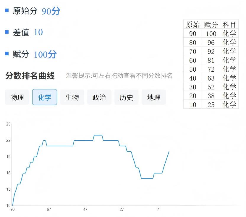Choose the 政治 subject tab
Image resolution: width=246 pixels, height=217 pixels.
99,97
